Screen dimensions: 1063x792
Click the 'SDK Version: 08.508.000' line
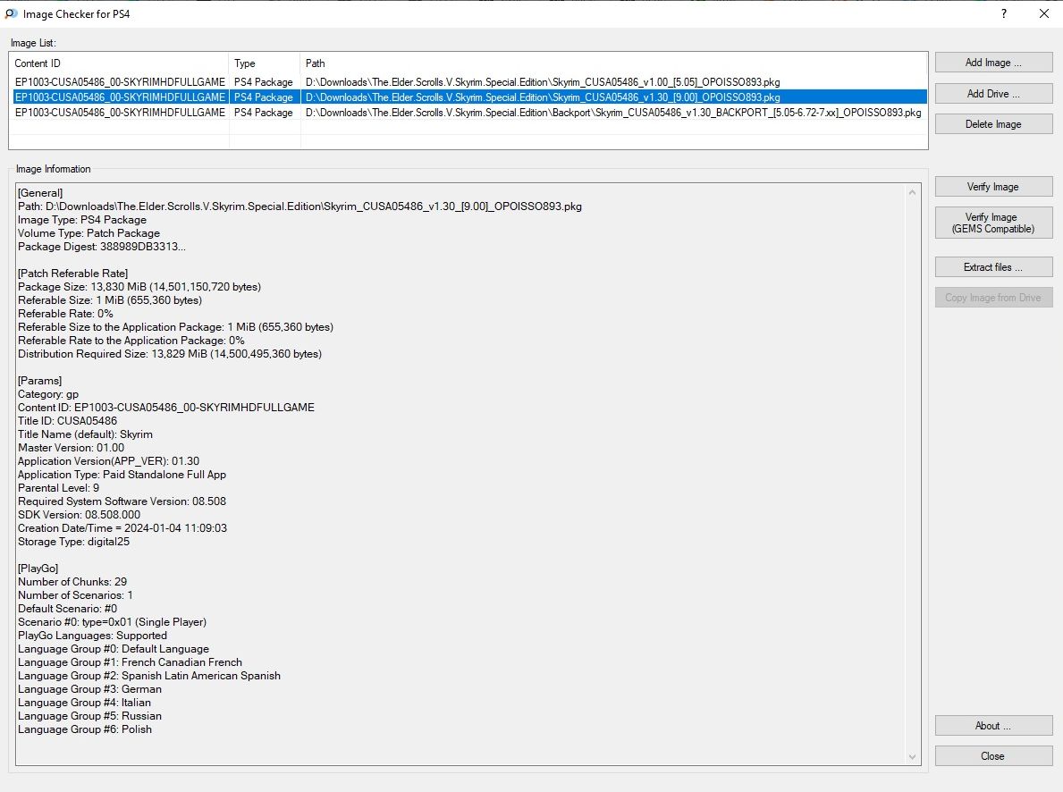pos(80,515)
